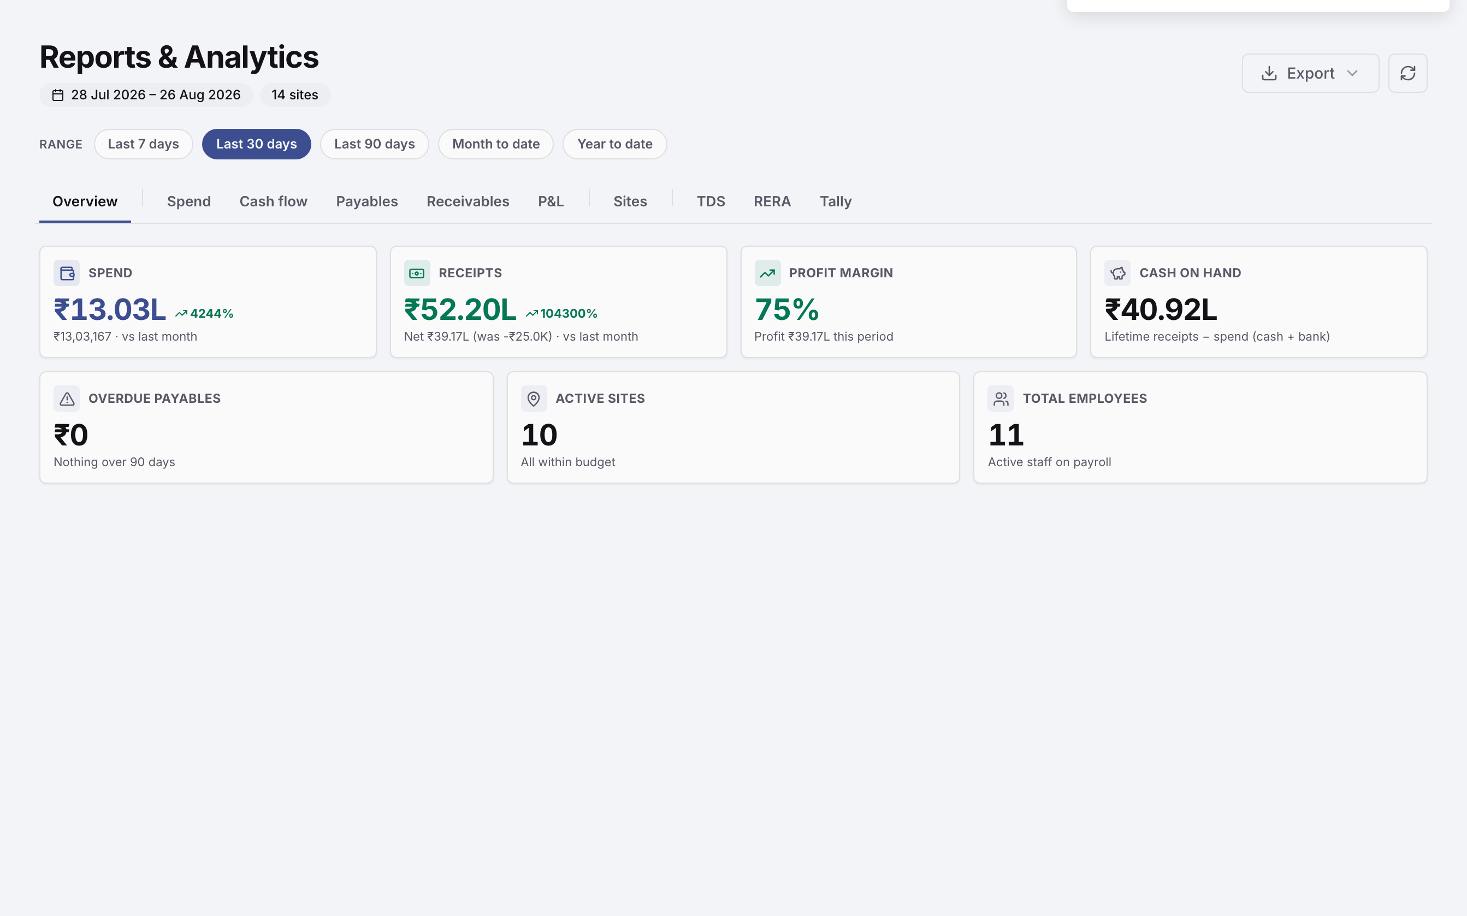Viewport: 1467px width, 916px height.
Task: Click the 104300% receipts change
Action: tap(569, 314)
